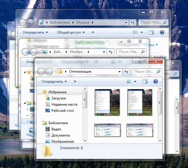
Task: Click the forward arrow in Оптимизация window
Action: (x=49, y=71)
